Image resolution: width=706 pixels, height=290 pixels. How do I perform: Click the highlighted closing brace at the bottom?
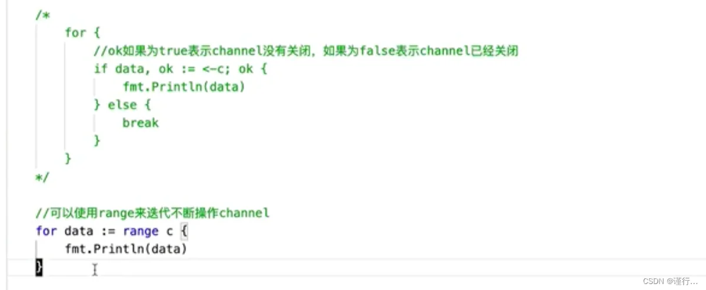pos(39,268)
